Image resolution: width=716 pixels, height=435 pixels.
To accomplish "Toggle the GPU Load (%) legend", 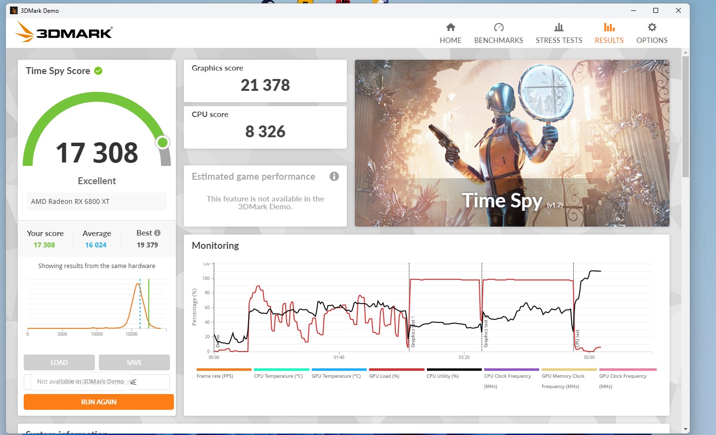I will tap(396, 373).
